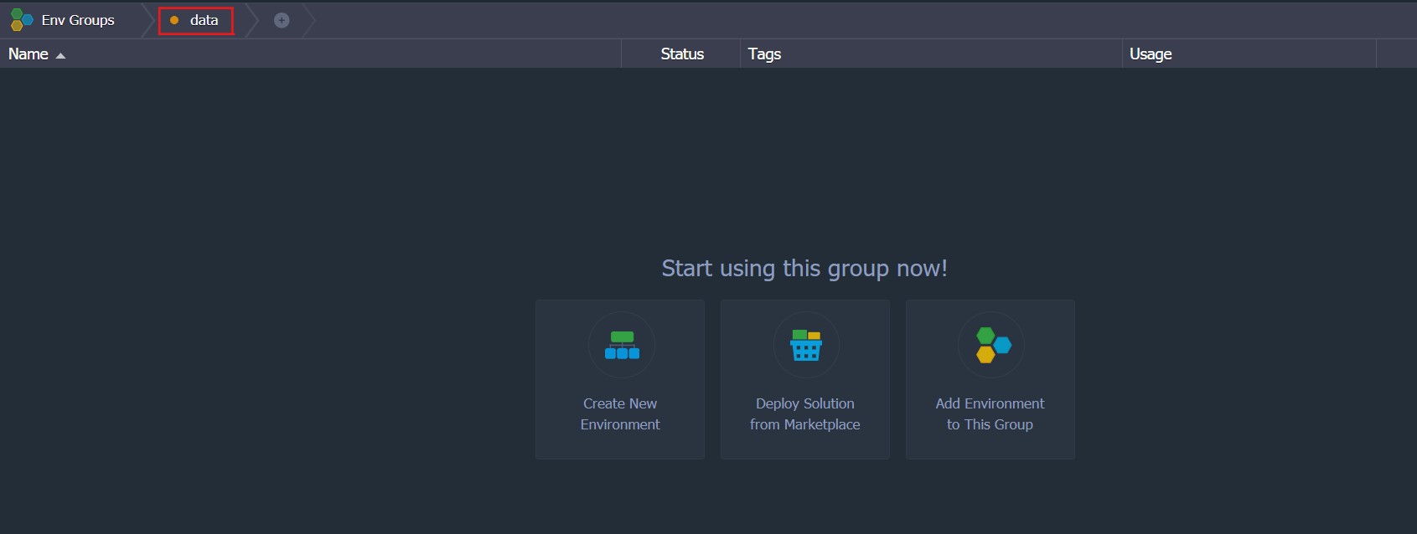Select the Create New Environment label

pyautogui.click(x=620, y=413)
